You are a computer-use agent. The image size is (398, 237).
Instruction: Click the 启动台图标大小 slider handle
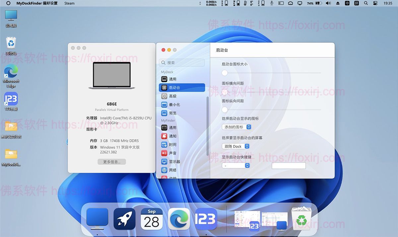225,73
